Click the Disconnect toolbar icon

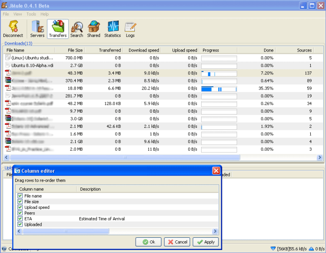13,29
